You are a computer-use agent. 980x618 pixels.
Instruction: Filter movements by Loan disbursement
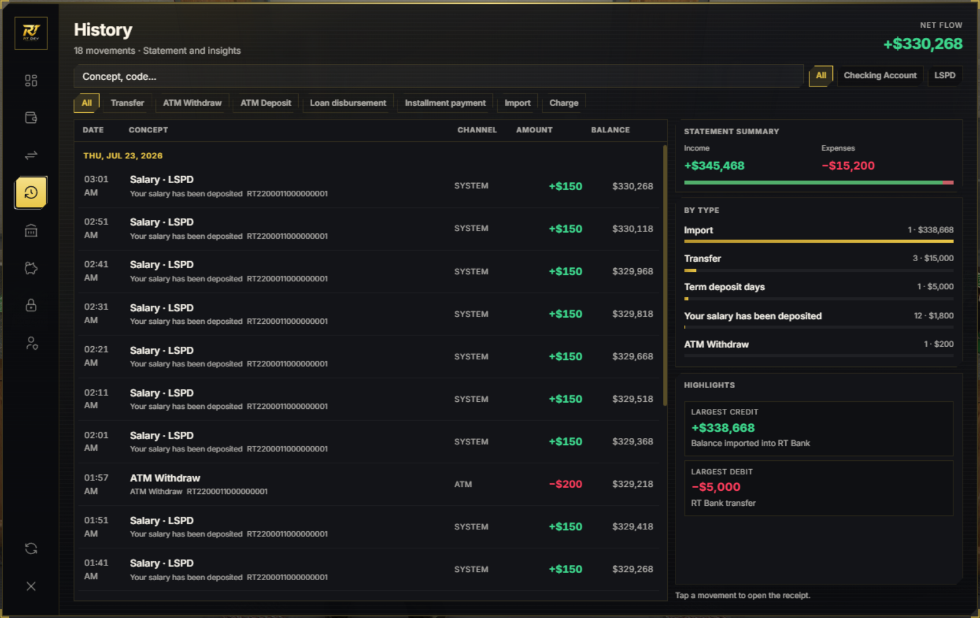tap(348, 103)
